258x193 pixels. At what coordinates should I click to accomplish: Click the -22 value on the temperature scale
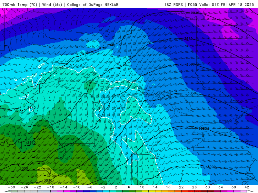(x=37, y=187)
